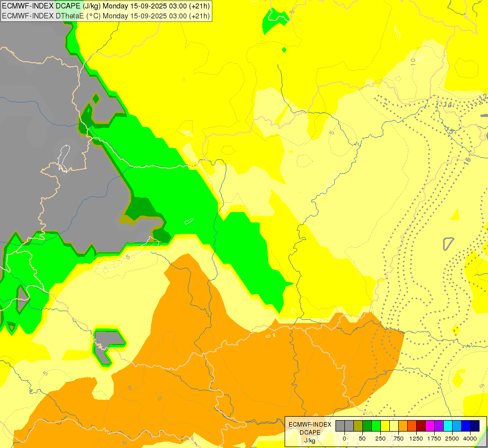Screen dimensions: 488x448
Task: Click the '750' legend tick label
Action: (398, 439)
